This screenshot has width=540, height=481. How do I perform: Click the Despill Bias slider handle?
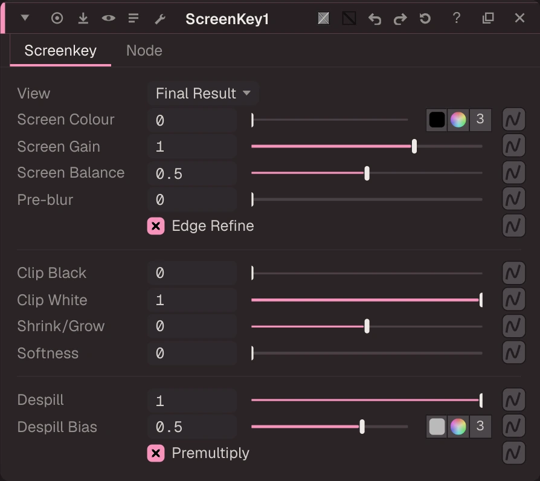[x=362, y=427]
